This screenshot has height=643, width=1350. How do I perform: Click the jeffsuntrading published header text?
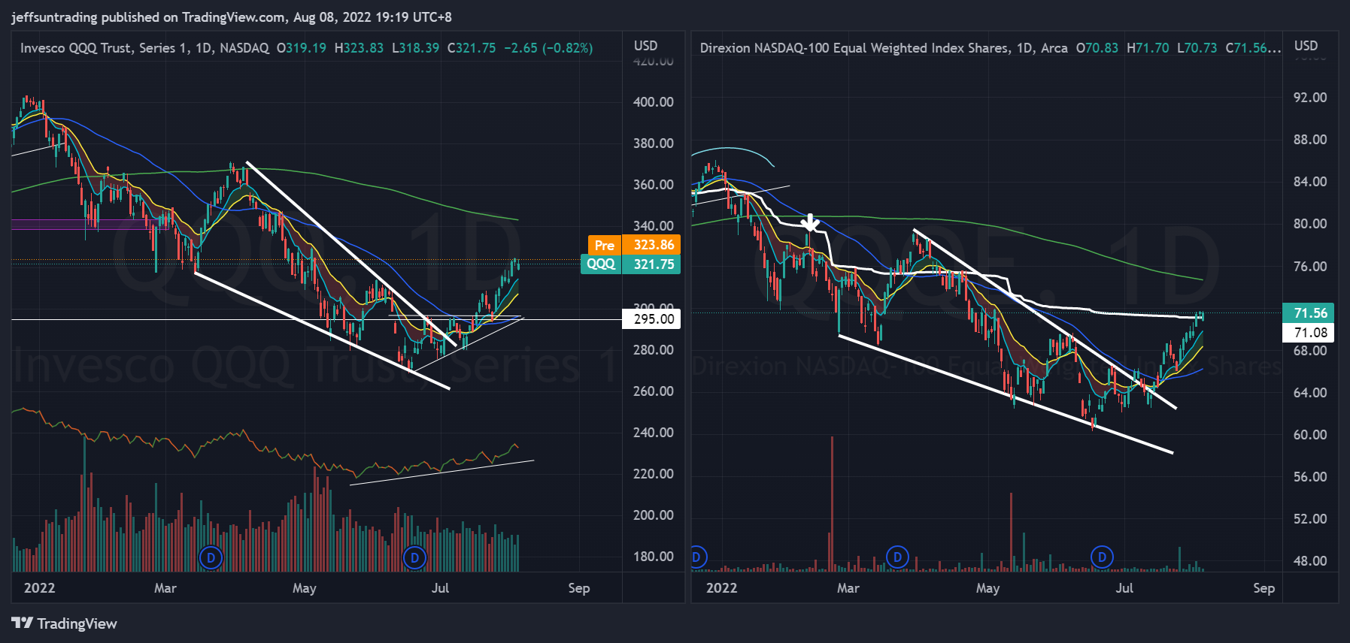coord(232,17)
